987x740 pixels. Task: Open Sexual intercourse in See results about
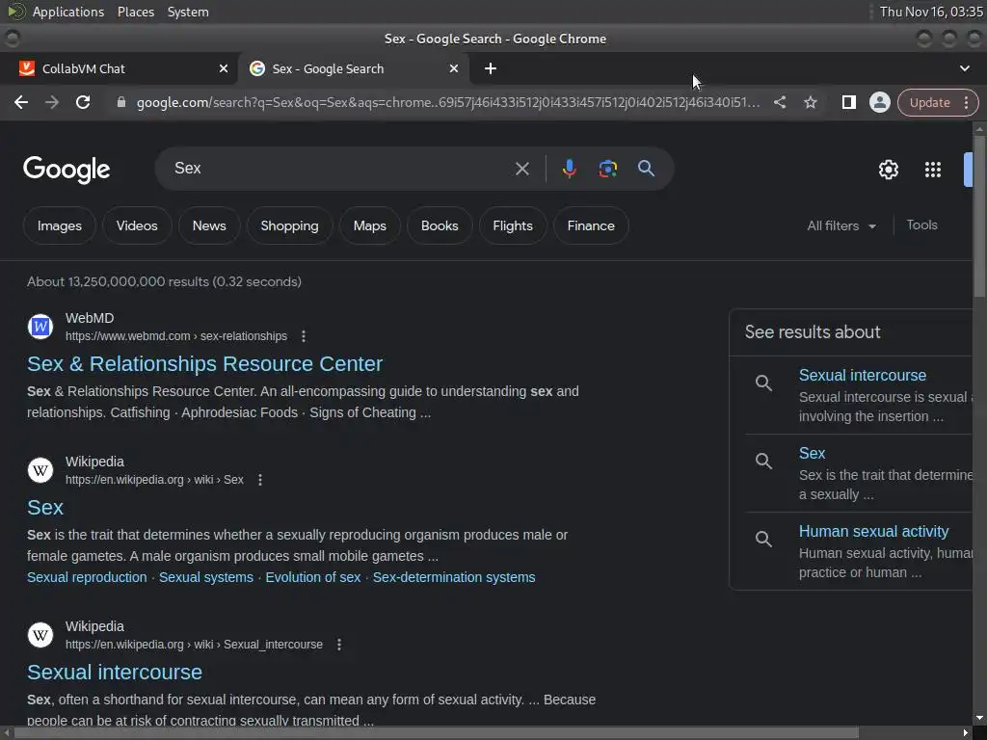click(863, 375)
